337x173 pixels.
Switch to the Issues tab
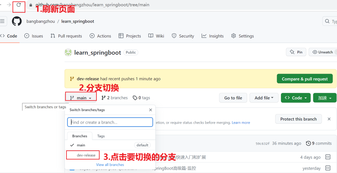coord(33,36)
